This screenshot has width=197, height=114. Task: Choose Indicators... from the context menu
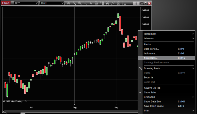pos(150,53)
